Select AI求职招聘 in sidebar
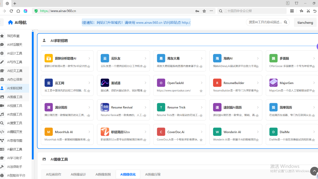The height and width of the screenshot is (179, 318). (15, 88)
